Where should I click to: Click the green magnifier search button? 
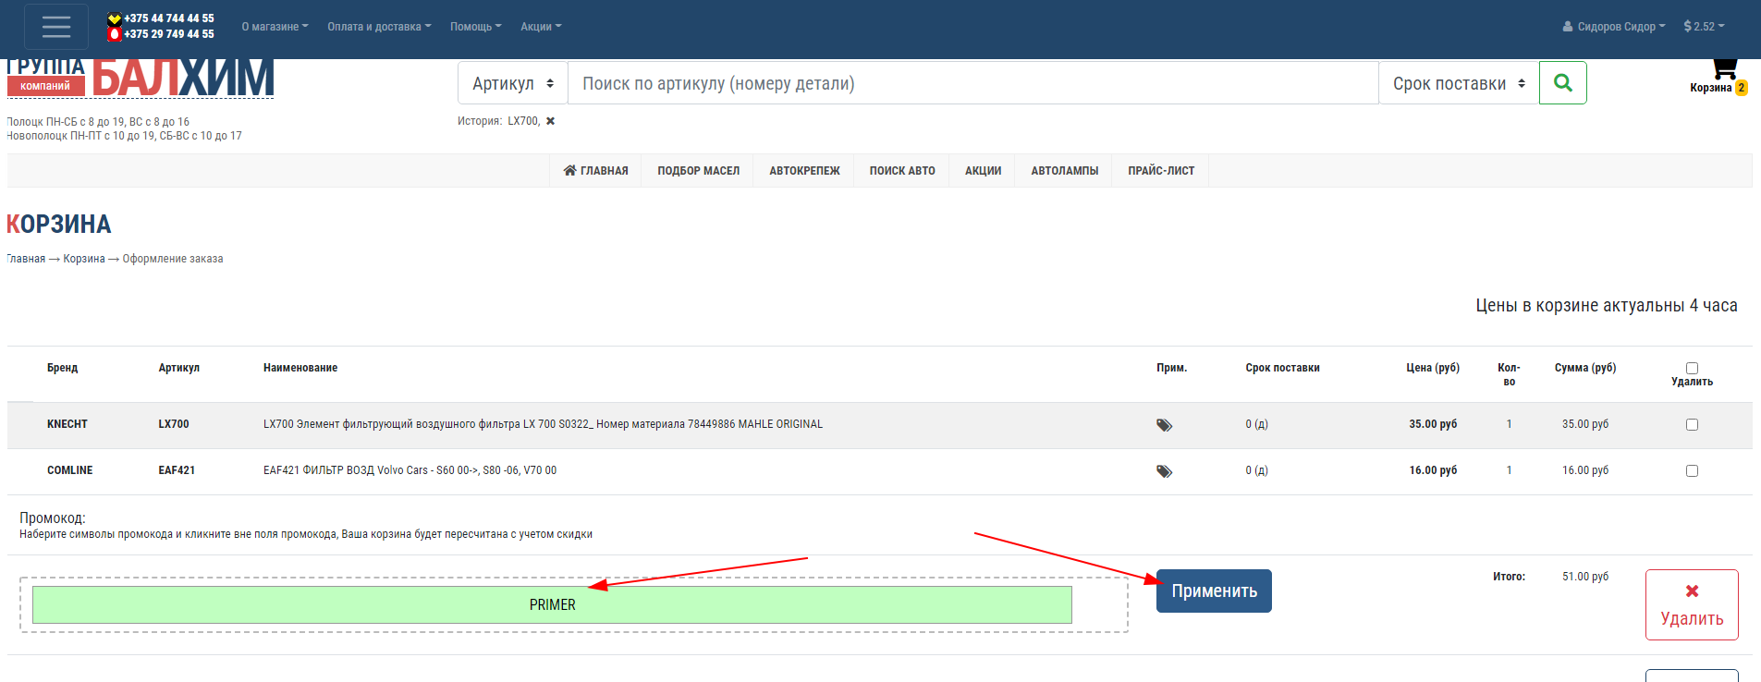(1562, 83)
